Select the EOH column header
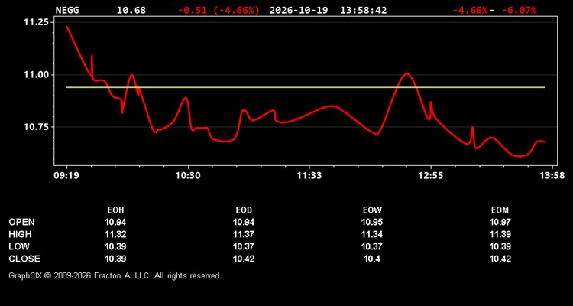Viewport: 573px width, 306px height. tap(115, 210)
